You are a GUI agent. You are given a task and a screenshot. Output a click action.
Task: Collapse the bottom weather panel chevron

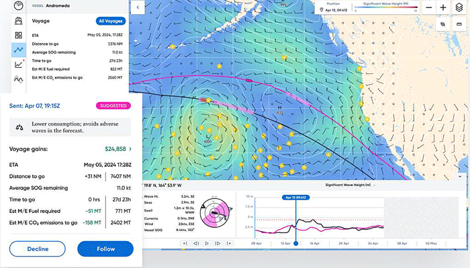click(x=460, y=177)
